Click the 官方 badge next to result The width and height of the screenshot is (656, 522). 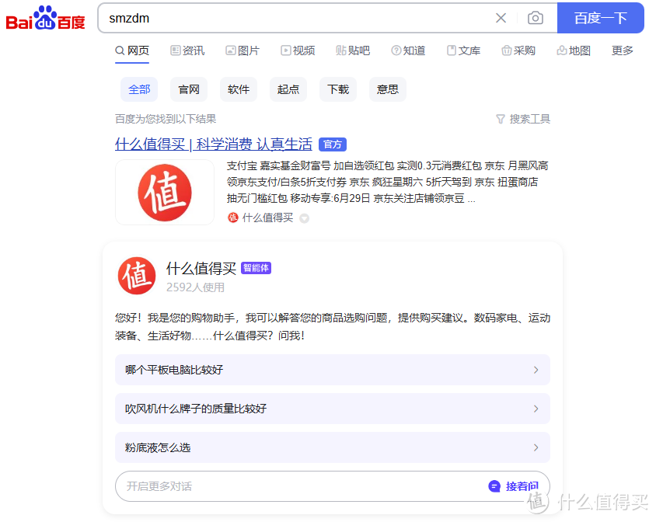[333, 144]
